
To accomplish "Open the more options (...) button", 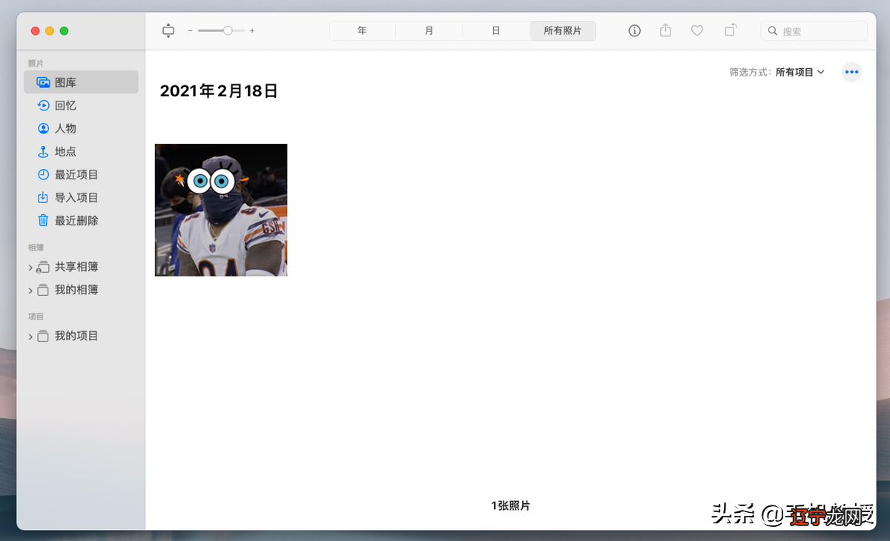I will (x=851, y=72).
